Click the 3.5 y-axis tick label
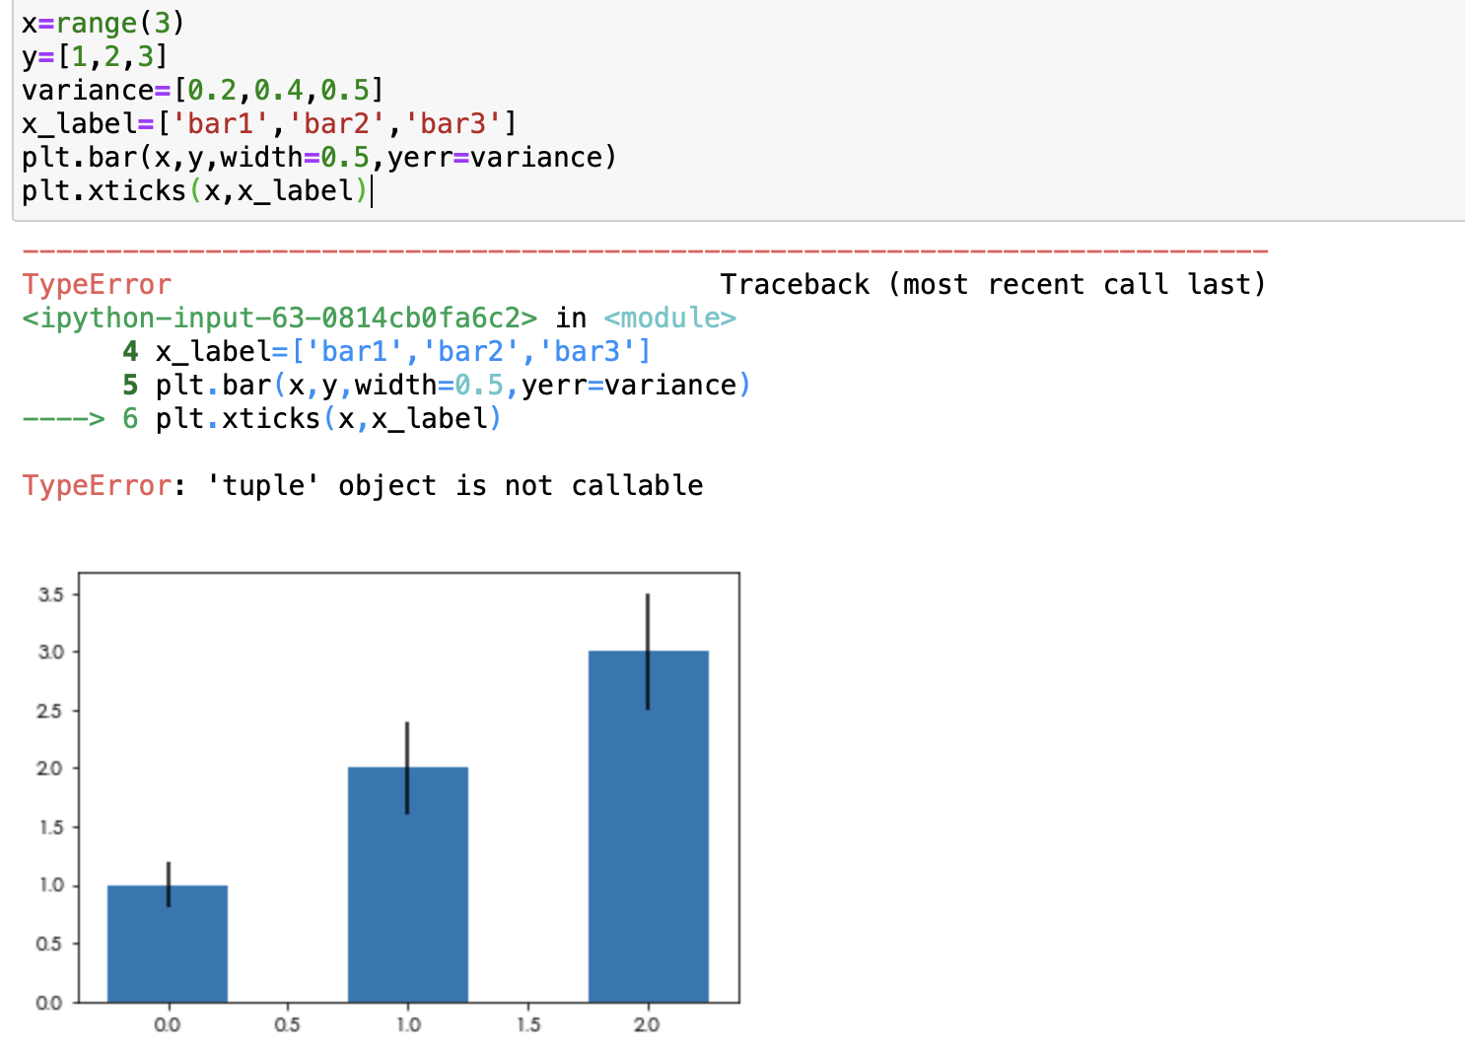1465x1063 pixels. pos(50,595)
